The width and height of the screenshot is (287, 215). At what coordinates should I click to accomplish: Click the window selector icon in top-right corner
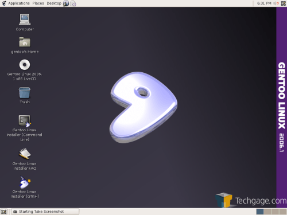[284, 3]
